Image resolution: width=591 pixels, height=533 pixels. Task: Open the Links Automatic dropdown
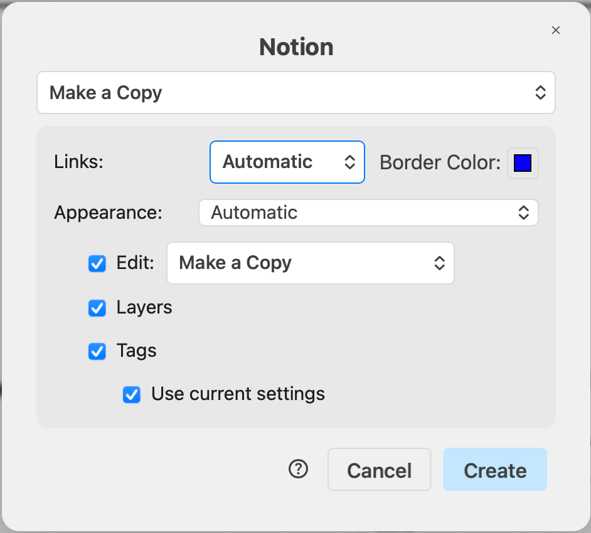[x=287, y=162]
